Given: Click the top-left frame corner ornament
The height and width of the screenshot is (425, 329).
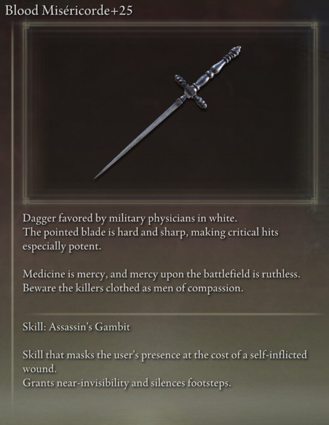Looking at the screenshot, I should coord(26,25).
